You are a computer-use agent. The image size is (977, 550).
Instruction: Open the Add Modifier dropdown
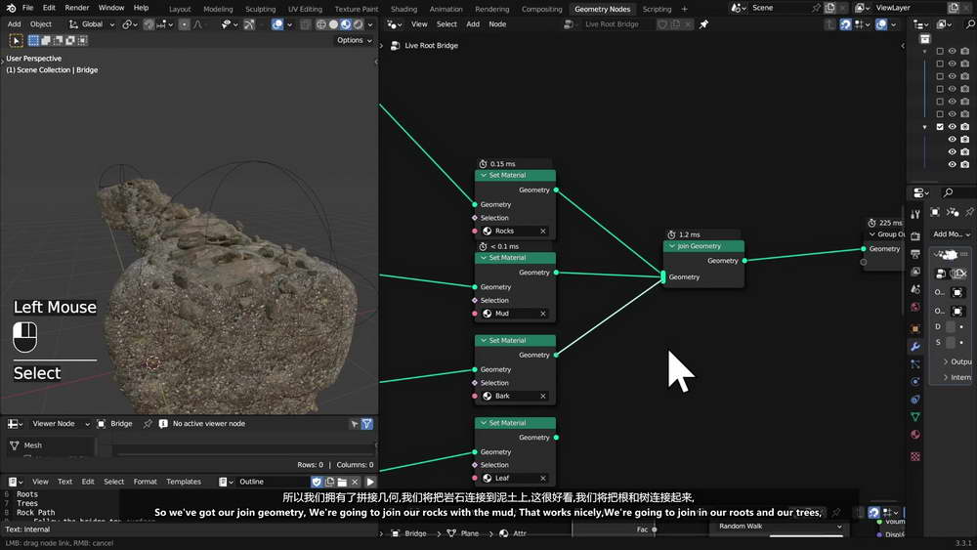pos(952,234)
